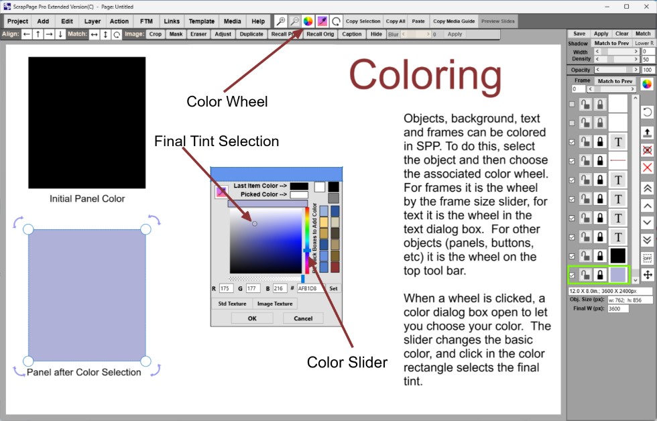Click the Final W pixel input field
The image size is (657, 421).
click(618, 309)
